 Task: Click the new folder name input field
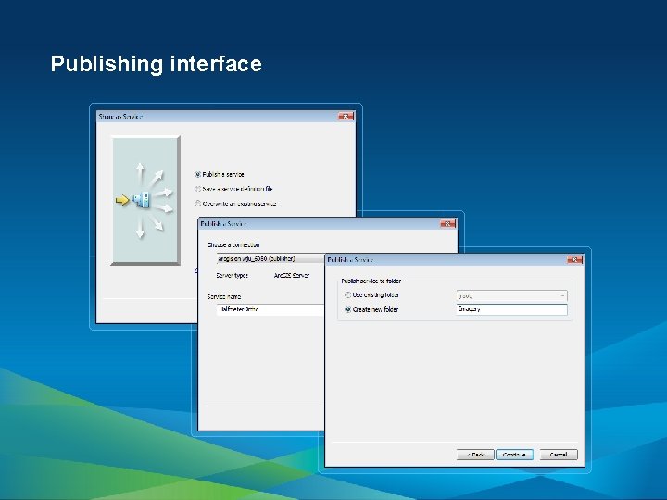511,309
